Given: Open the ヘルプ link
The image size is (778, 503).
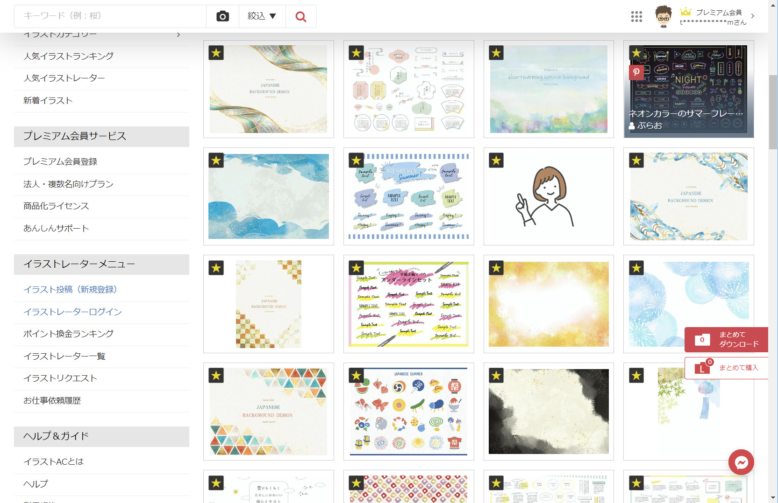Looking at the screenshot, I should [x=36, y=484].
